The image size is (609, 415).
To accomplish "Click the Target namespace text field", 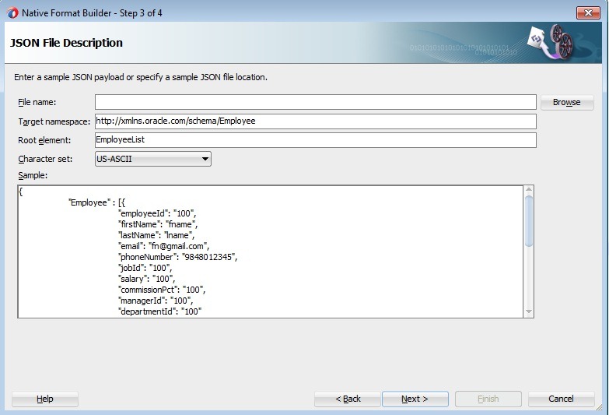I will click(315, 121).
